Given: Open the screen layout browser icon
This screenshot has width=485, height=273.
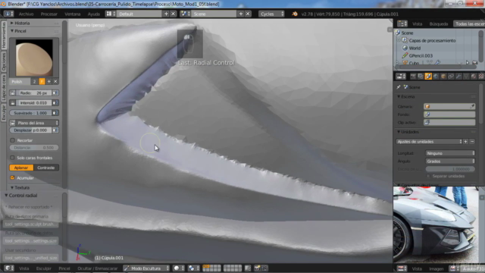Looking at the screenshot, I should (x=111, y=14).
